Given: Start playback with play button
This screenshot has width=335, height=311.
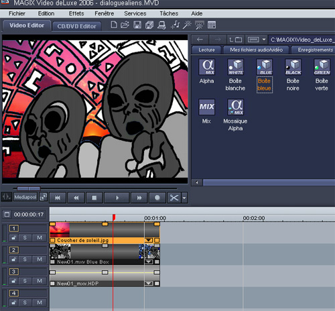Looking at the screenshot, I should [x=117, y=198].
